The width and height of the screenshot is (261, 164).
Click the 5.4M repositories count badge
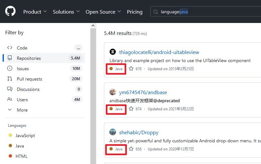click(75, 58)
